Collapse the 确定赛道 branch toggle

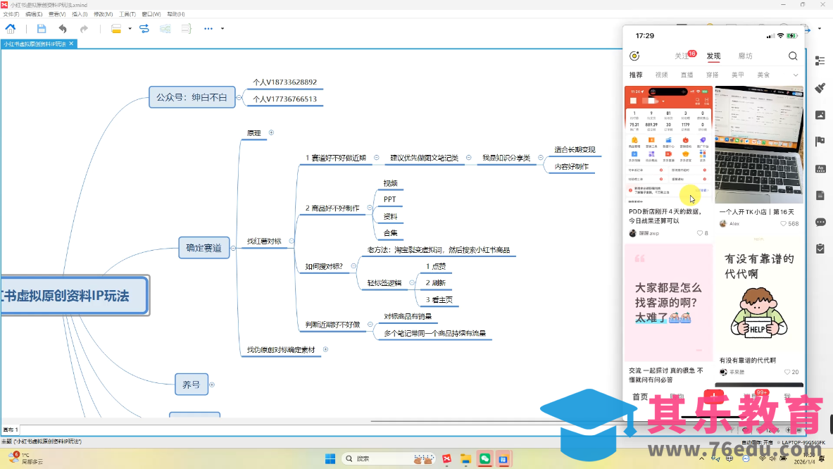click(234, 248)
